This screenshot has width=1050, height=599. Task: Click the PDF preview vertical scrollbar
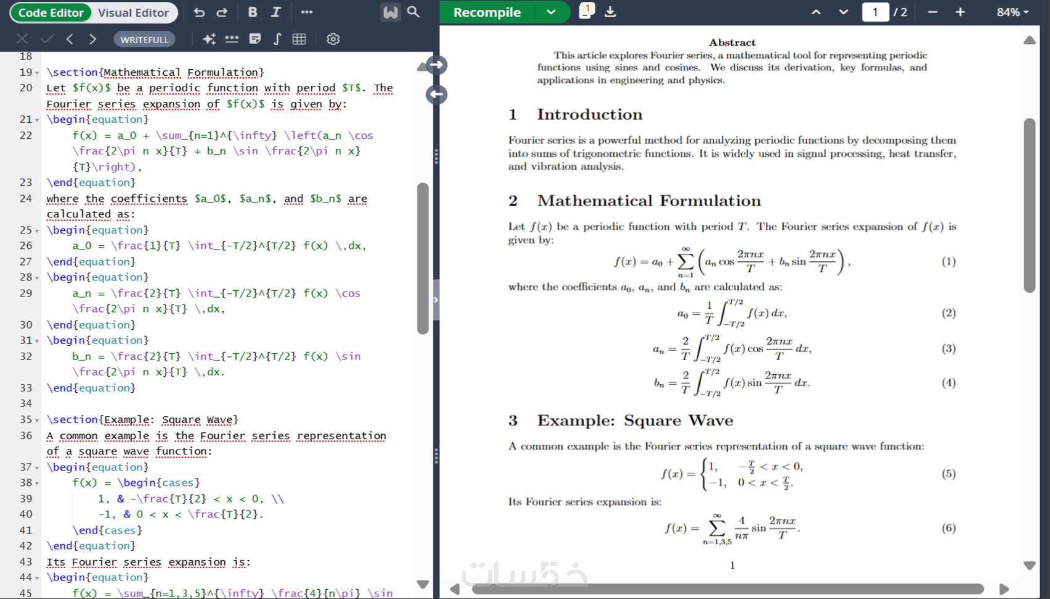tap(1029, 205)
